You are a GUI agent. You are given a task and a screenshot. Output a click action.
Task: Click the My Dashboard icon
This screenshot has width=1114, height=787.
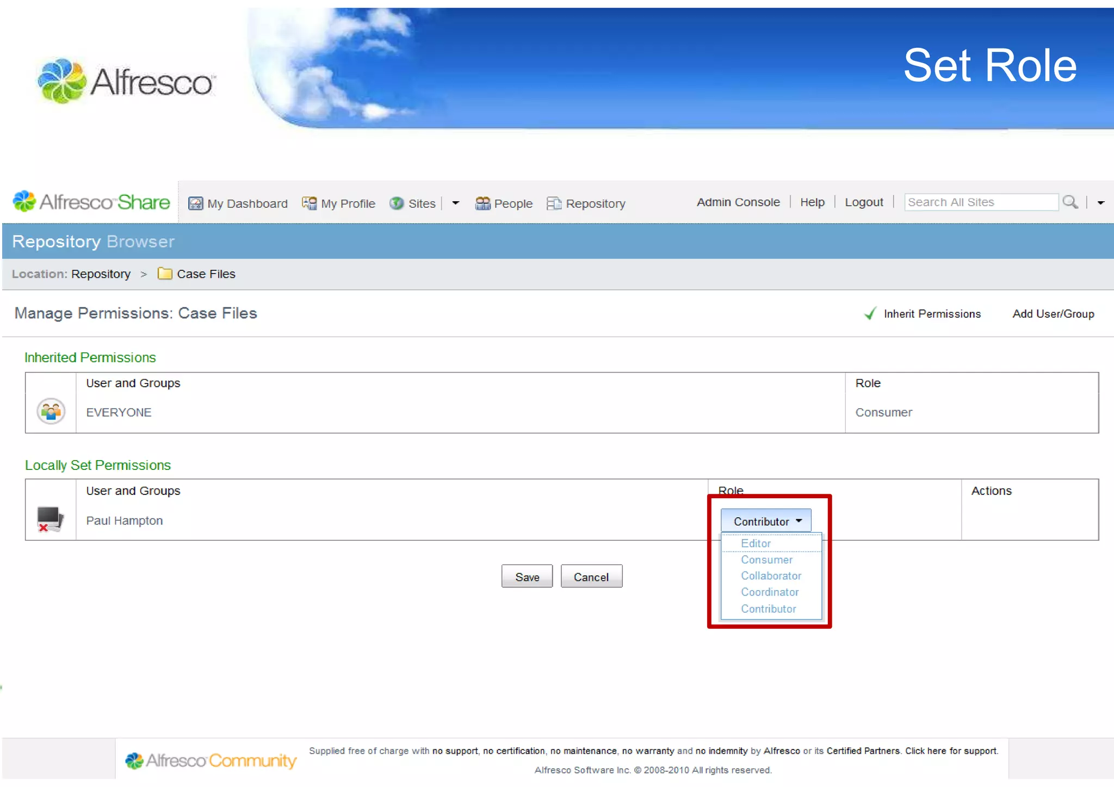pyautogui.click(x=195, y=203)
